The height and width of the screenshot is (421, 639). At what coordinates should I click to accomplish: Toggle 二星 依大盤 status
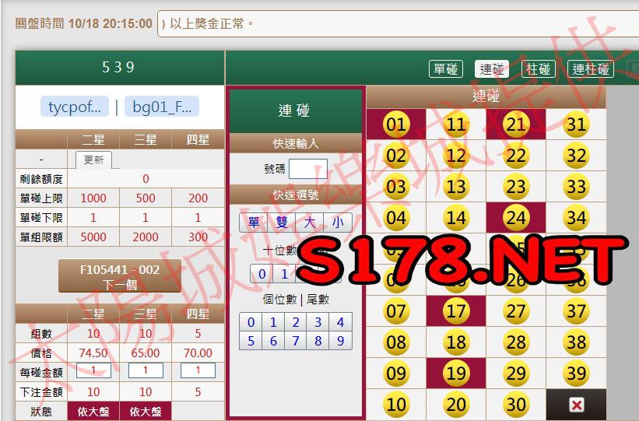point(93,411)
